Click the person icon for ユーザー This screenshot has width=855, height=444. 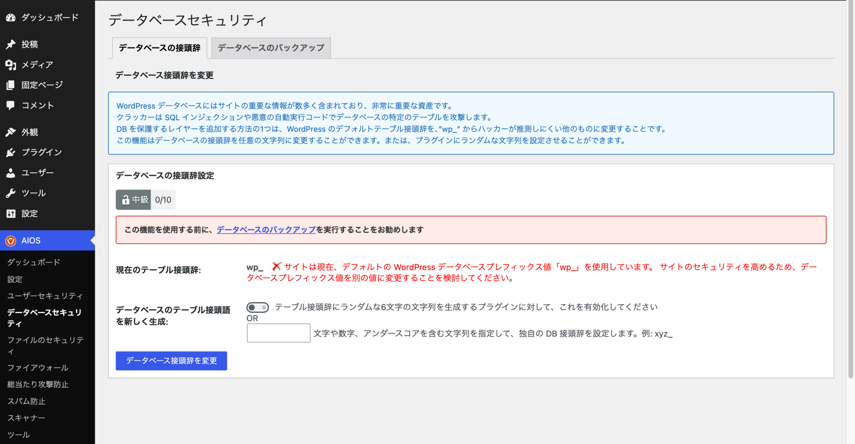pyautogui.click(x=11, y=173)
